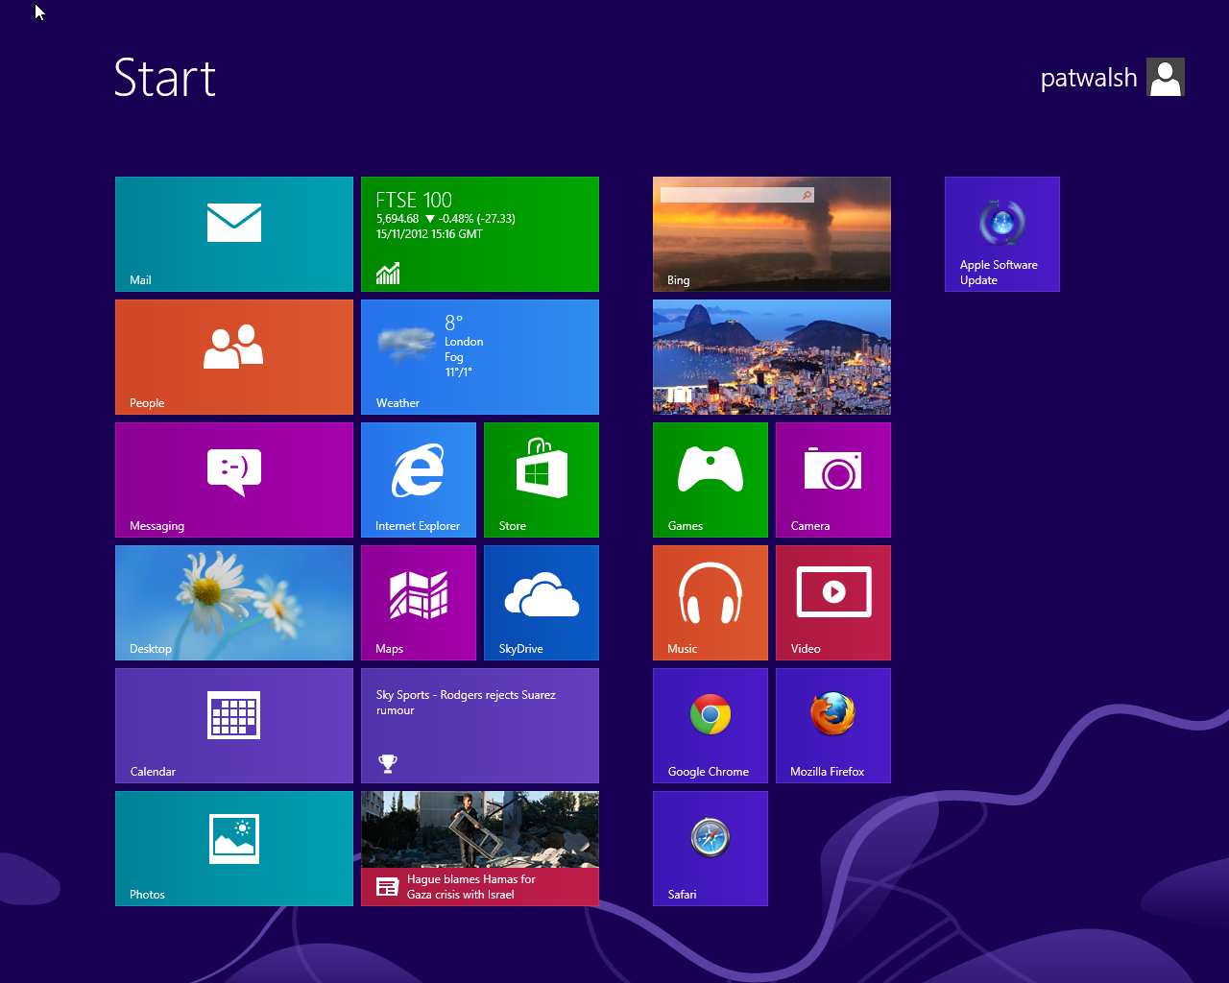The width and height of the screenshot is (1229, 983).
Task: Launch the SkyDrive tile
Action: point(542,603)
